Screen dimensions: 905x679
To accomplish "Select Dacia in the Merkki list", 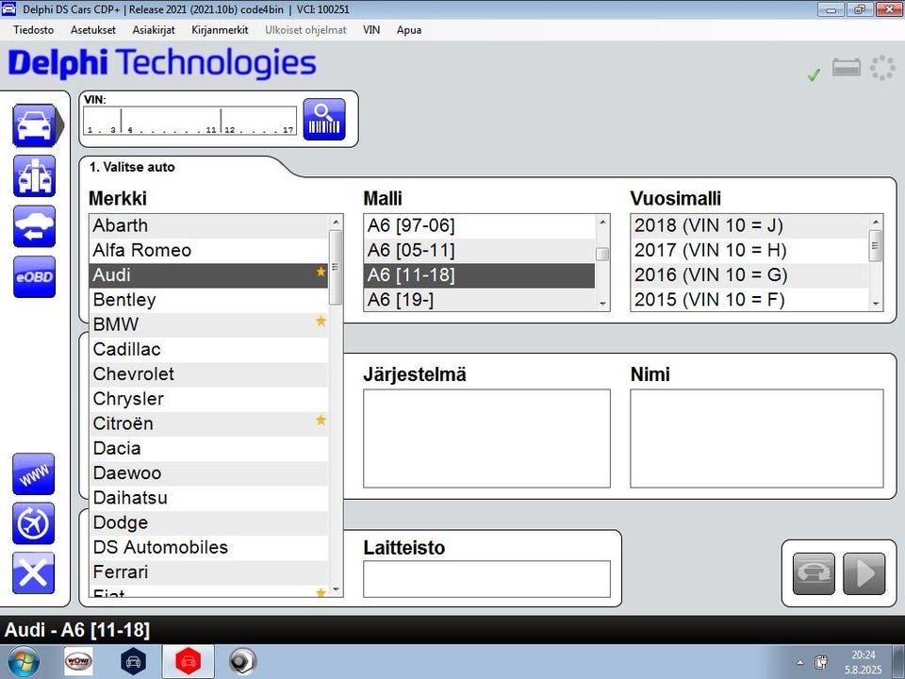I will click(x=209, y=449).
